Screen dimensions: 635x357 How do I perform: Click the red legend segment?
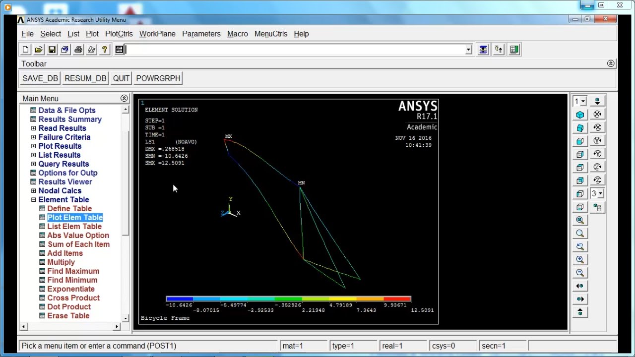tap(397, 299)
